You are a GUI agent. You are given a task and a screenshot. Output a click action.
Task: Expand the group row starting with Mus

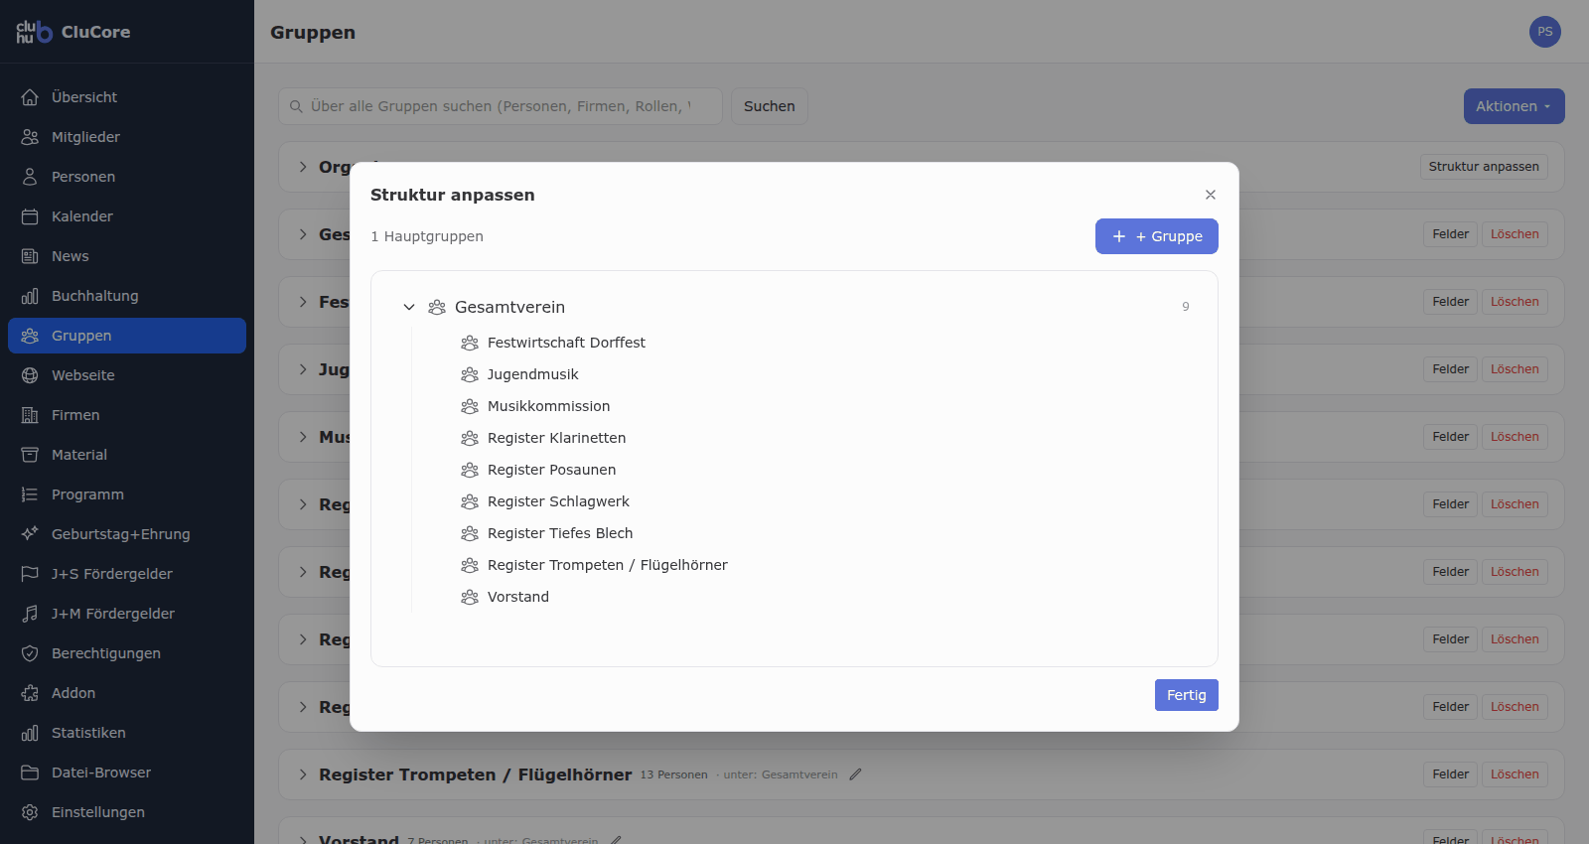click(303, 437)
